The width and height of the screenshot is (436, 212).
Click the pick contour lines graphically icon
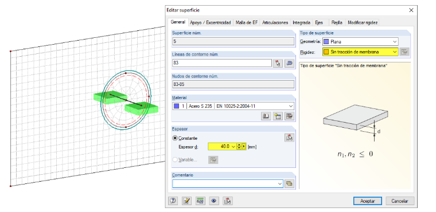point(278,64)
